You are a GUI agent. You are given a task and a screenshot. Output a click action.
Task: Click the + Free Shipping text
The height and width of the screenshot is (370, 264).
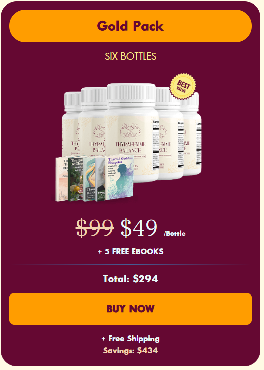pos(131,339)
